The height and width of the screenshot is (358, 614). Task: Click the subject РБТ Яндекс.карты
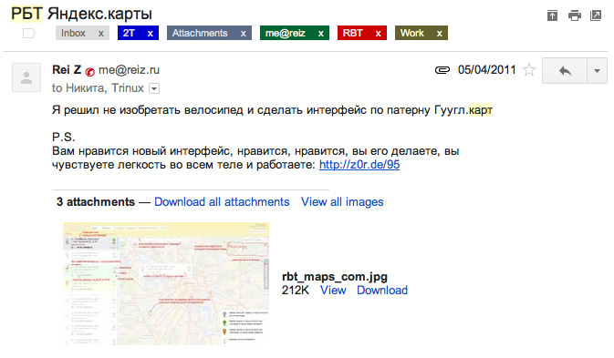(x=81, y=14)
